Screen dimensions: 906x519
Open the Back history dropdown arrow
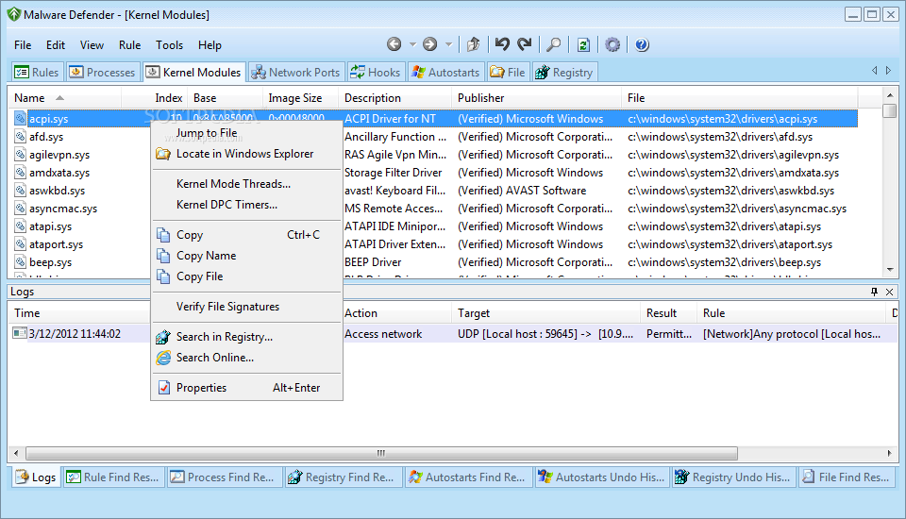pos(412,44)
